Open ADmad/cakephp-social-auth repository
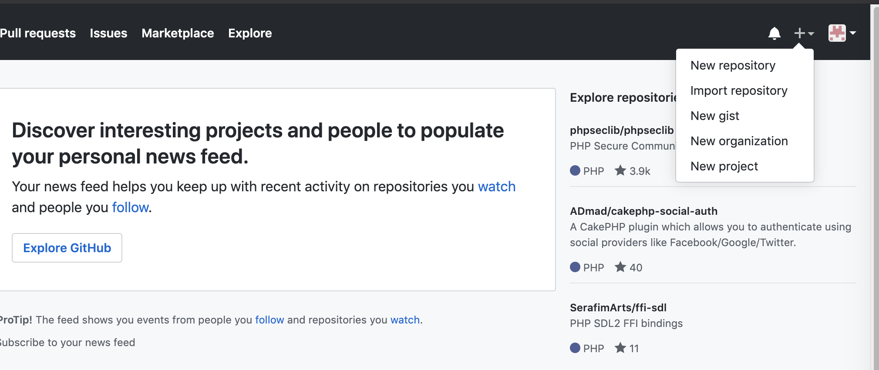This screenshot has width=879, height=370. 643,211
